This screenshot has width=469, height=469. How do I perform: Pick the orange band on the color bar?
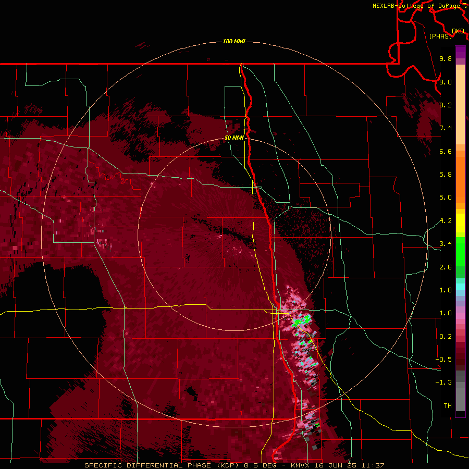460,180
